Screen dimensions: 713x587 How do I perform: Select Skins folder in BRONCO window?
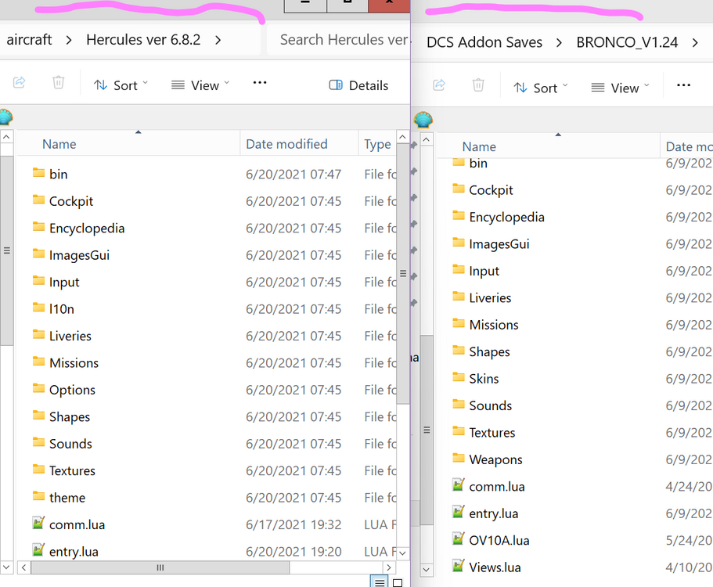(484, 379)
